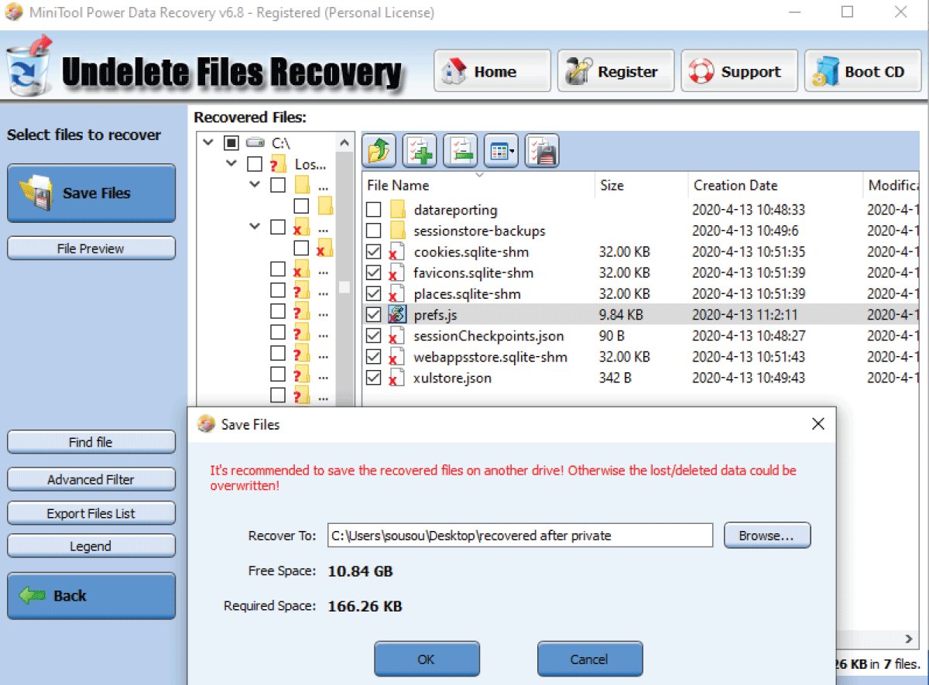Open the Advanced Filter
The height and width of the screenshot is (685, 929).
coord(91,479)
